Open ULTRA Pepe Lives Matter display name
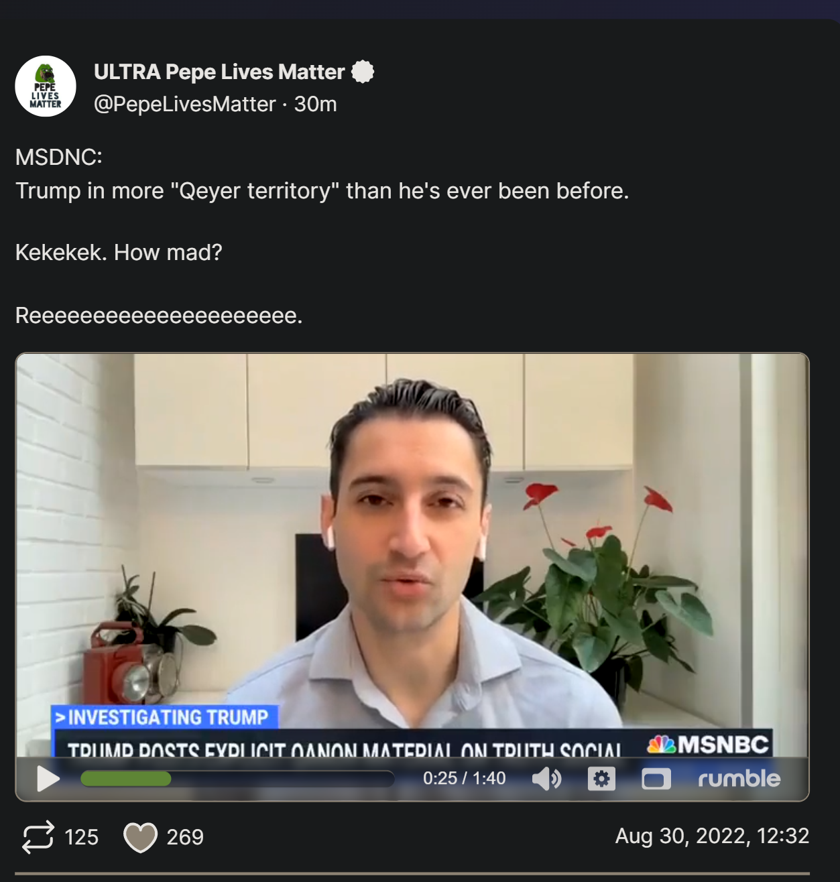Viewport: 840px width, 882px height. point(219,72)
